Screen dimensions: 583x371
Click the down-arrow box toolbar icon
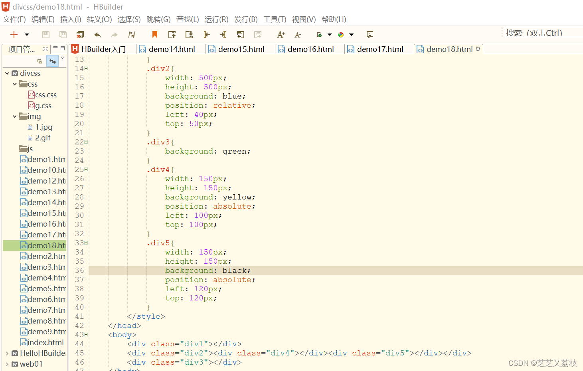[x=189, y=35]
